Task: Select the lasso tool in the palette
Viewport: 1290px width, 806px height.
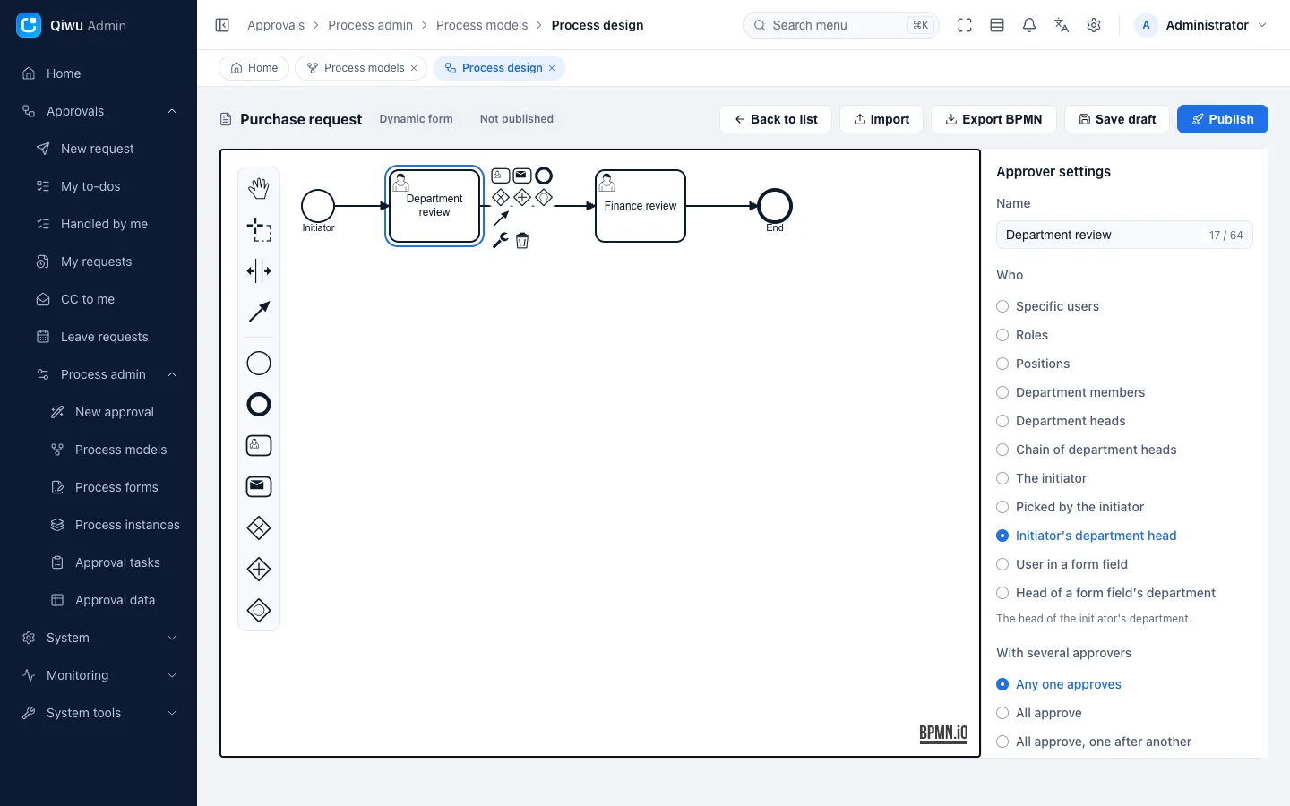Action: [259, 230]
